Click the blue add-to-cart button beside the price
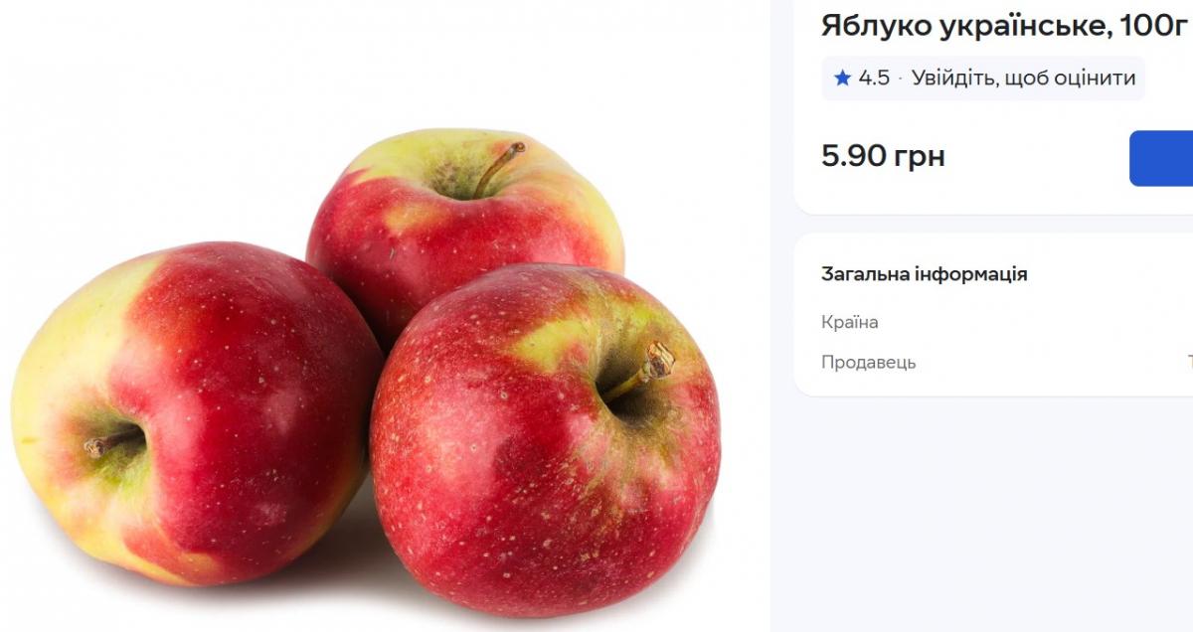1193x632 pixels. click(x=1161, y=158)
